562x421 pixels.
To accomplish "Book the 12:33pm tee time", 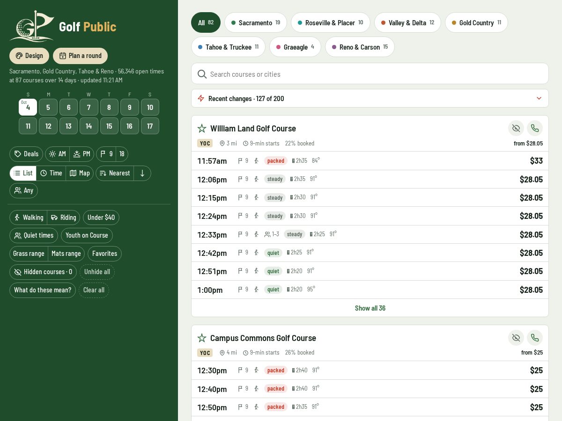I will point(370,234).
